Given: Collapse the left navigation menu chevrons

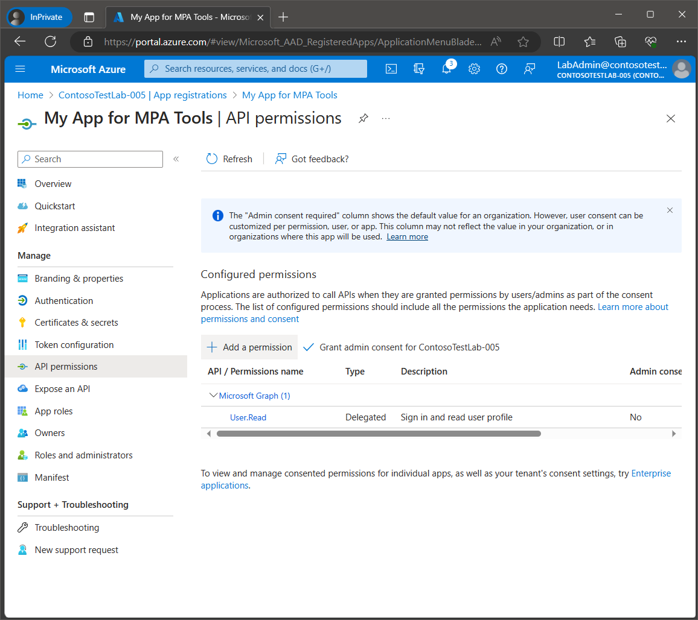Looking at the screenshot, I should coord(176,159).
